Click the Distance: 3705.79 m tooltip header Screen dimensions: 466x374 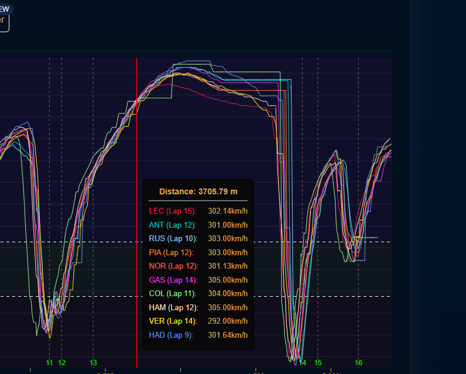[198, 191]
